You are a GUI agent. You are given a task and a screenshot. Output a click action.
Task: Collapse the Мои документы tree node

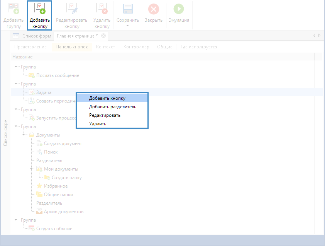coord(32,169)
